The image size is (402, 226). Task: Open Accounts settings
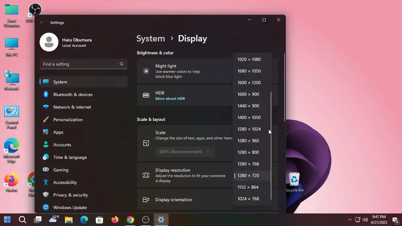click(84, 145)
